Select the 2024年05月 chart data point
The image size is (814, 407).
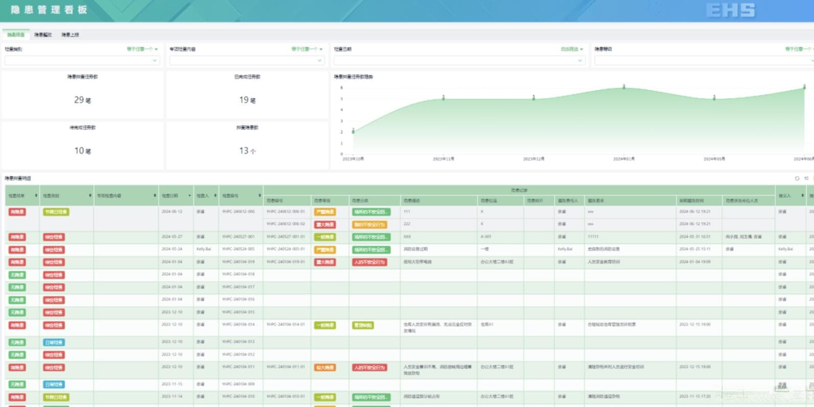(x=714, y=98)
